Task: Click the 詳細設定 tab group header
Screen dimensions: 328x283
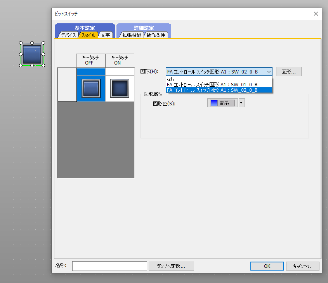Action: click(x=144, y=28)
